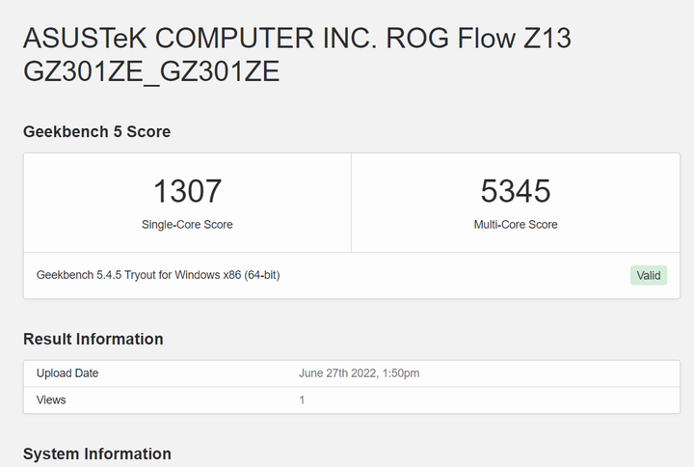Select the Single-Core Score label
Image resolution: width=694 pixels, height=467 pixels.
click(x=187, y=224)
